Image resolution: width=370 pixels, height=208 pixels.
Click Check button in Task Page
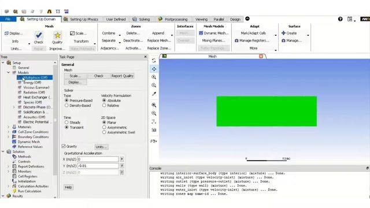pos(99,76)
